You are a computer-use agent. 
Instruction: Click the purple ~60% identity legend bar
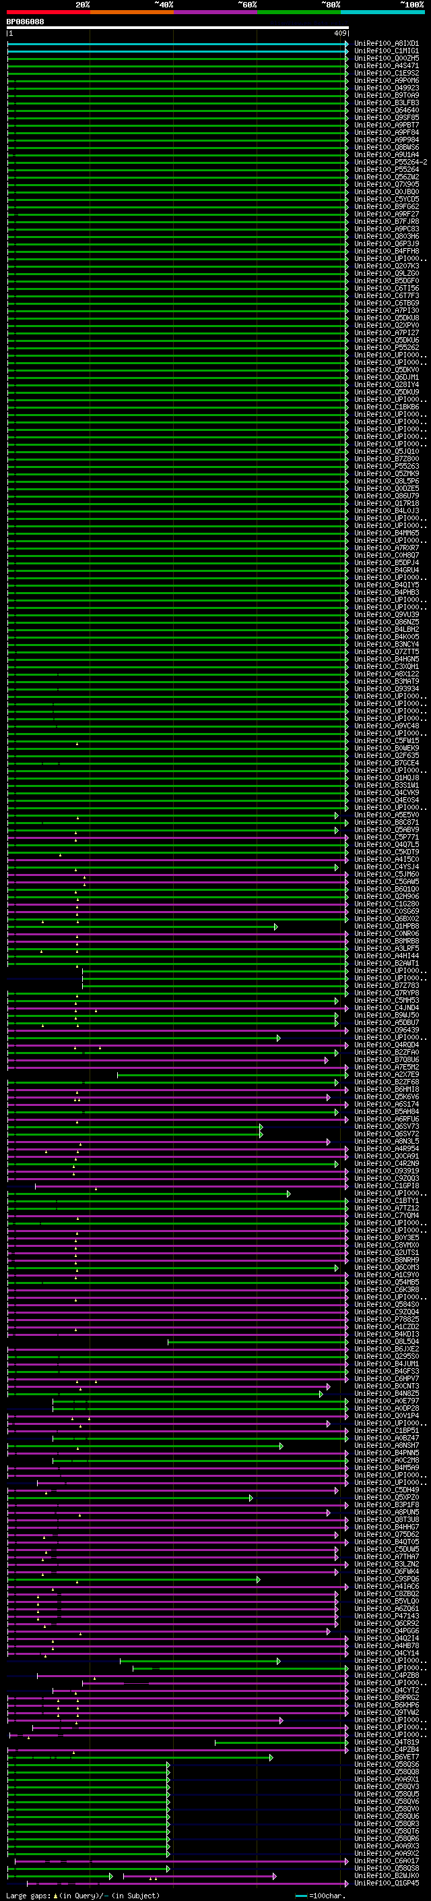pos(215,12)
